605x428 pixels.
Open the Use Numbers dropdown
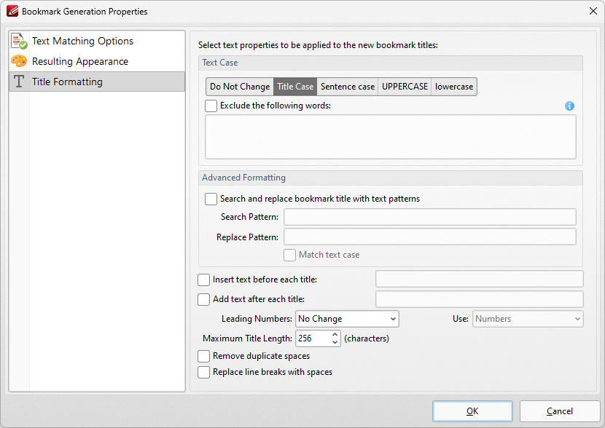pos(528,319)
